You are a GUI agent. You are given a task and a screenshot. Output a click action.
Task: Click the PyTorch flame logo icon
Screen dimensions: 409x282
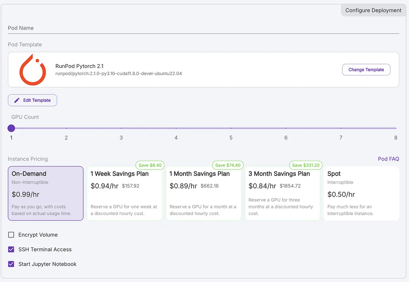point(33,70)
